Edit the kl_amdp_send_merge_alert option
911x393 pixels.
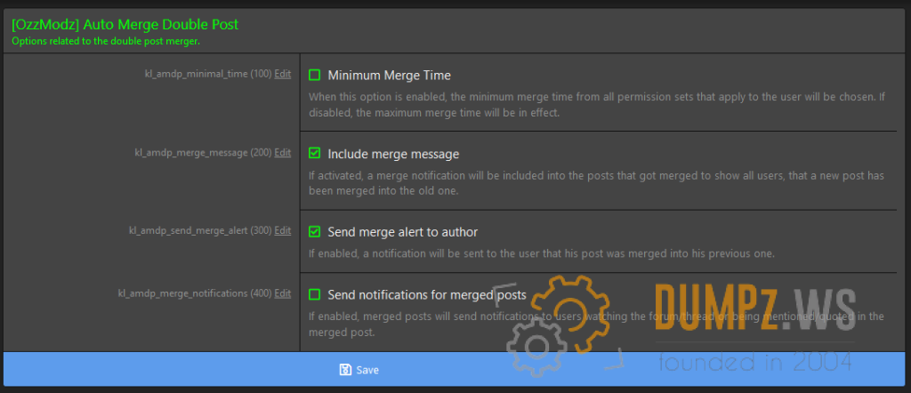click(282, 231)
